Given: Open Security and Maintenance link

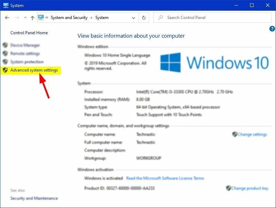Looking at the screenshot, I should point(34,198).
